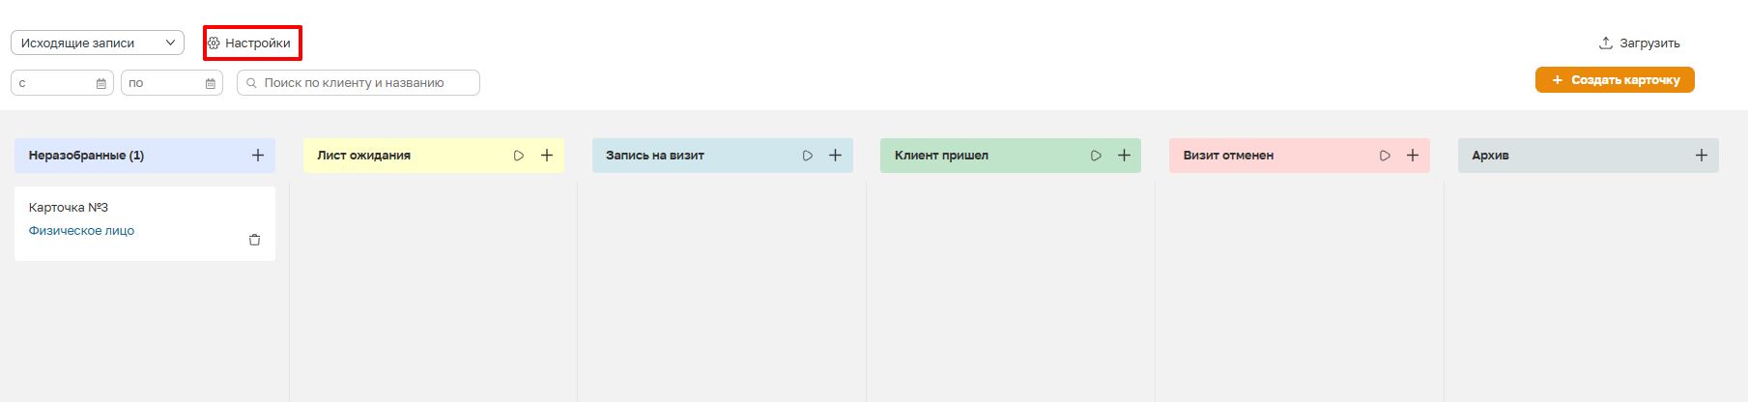This screenshot has height=402, width=1748.
Task: Click play icon in Лист ожидания header
Action: (x=519, y=156)
